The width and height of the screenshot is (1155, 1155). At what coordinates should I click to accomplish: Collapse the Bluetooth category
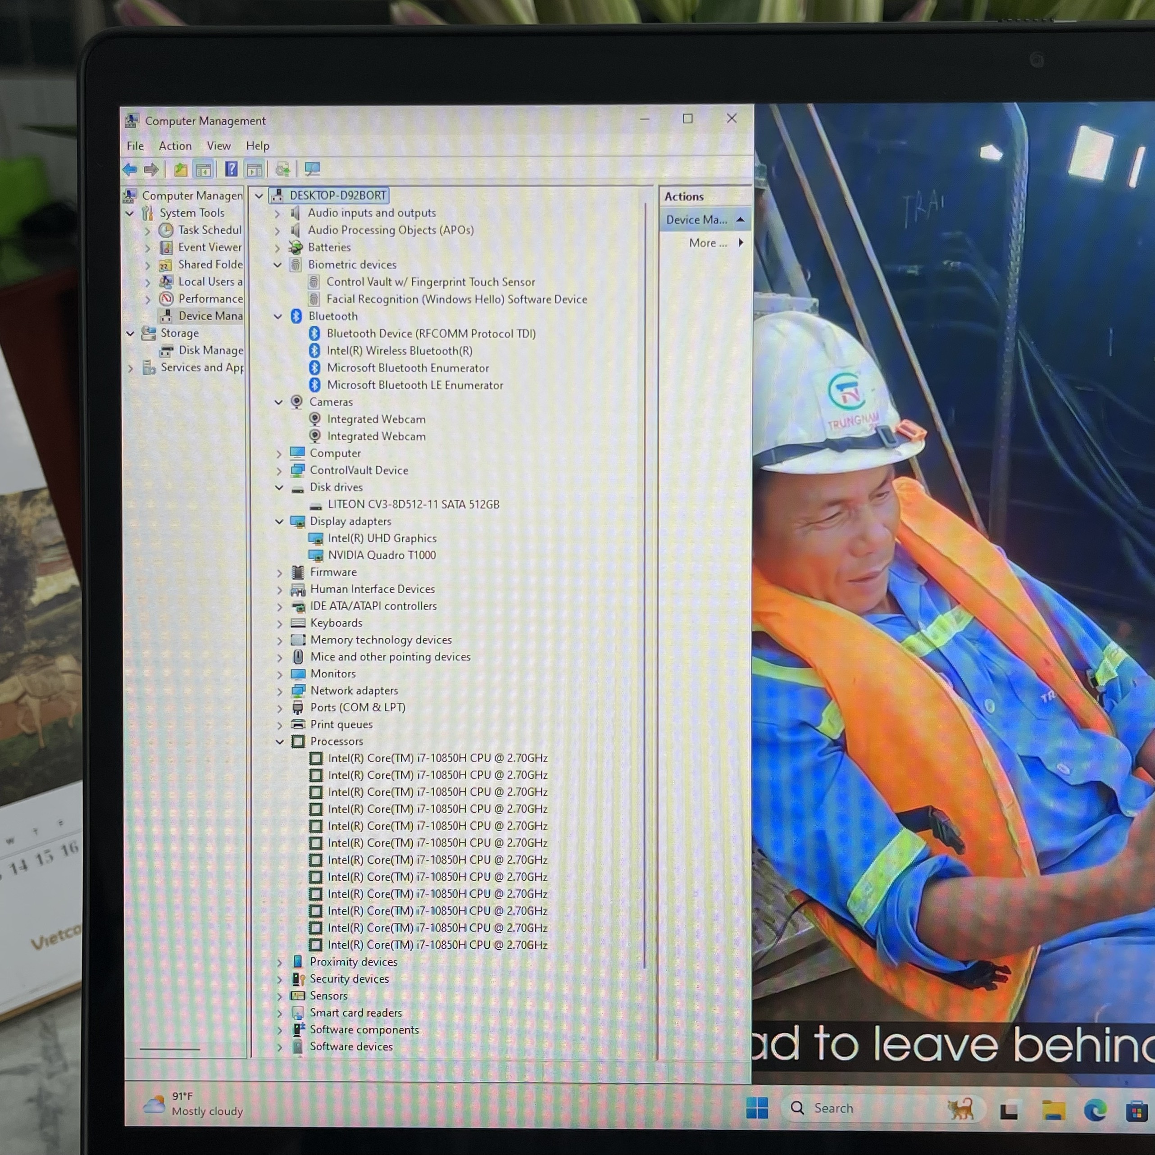(278, 316)
